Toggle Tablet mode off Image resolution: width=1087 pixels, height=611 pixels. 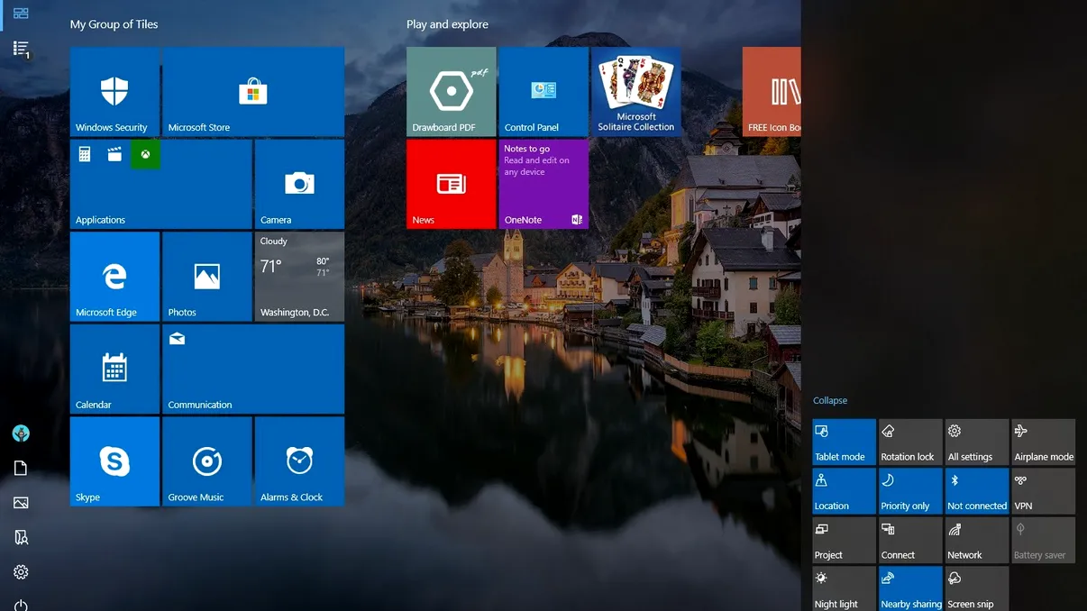tap(843, 442)
